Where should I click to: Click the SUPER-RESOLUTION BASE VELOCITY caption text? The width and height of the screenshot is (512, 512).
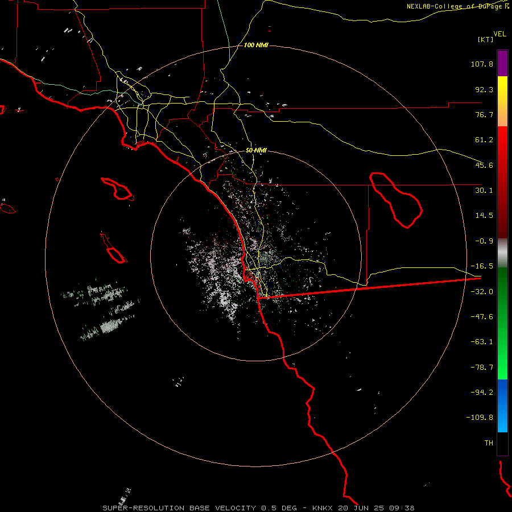(x=179, y=508)
